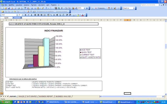Screen dimensions: 167x104
Task: Switch to the DATI GRAFICI sheet tab
Action: click(x=32, y=96)
